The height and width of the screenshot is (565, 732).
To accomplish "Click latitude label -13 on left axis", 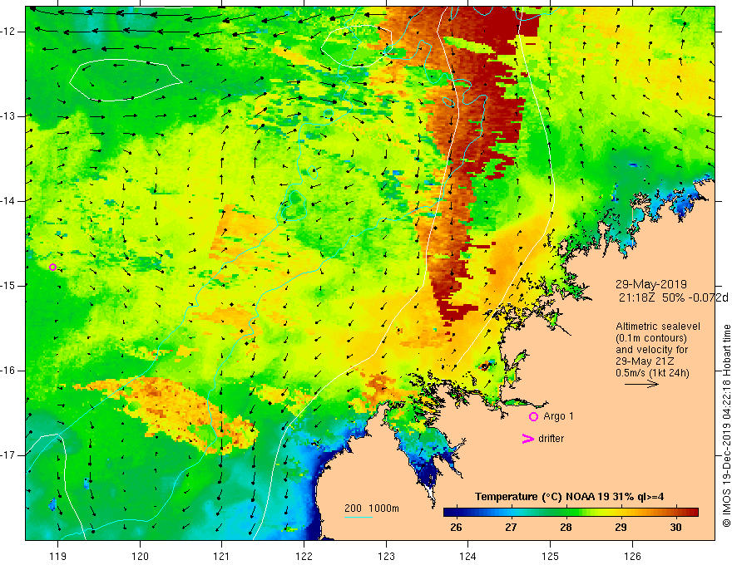I will (x=8, y=116).
